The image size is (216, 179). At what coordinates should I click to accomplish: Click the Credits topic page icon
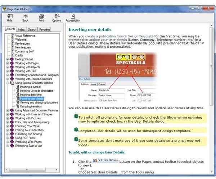13,55
